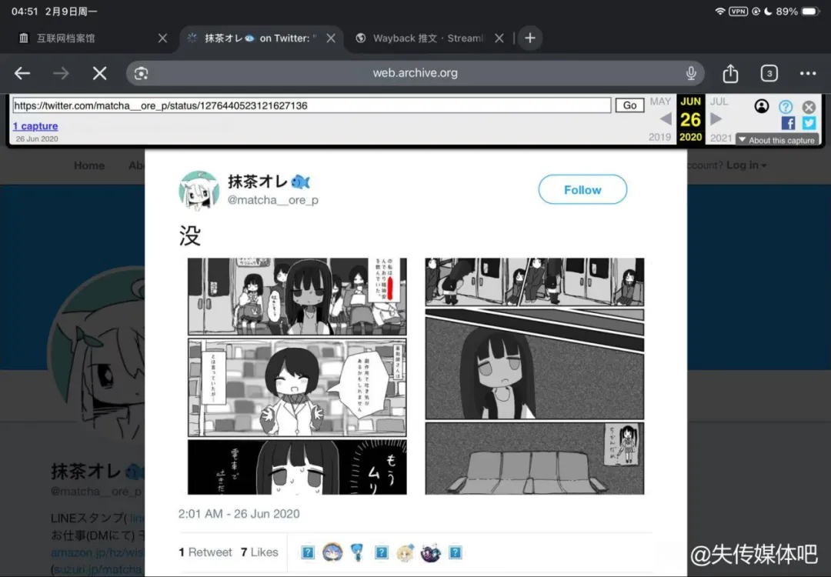Click the blue-bird liker avatar, third in row

(357, 552)
